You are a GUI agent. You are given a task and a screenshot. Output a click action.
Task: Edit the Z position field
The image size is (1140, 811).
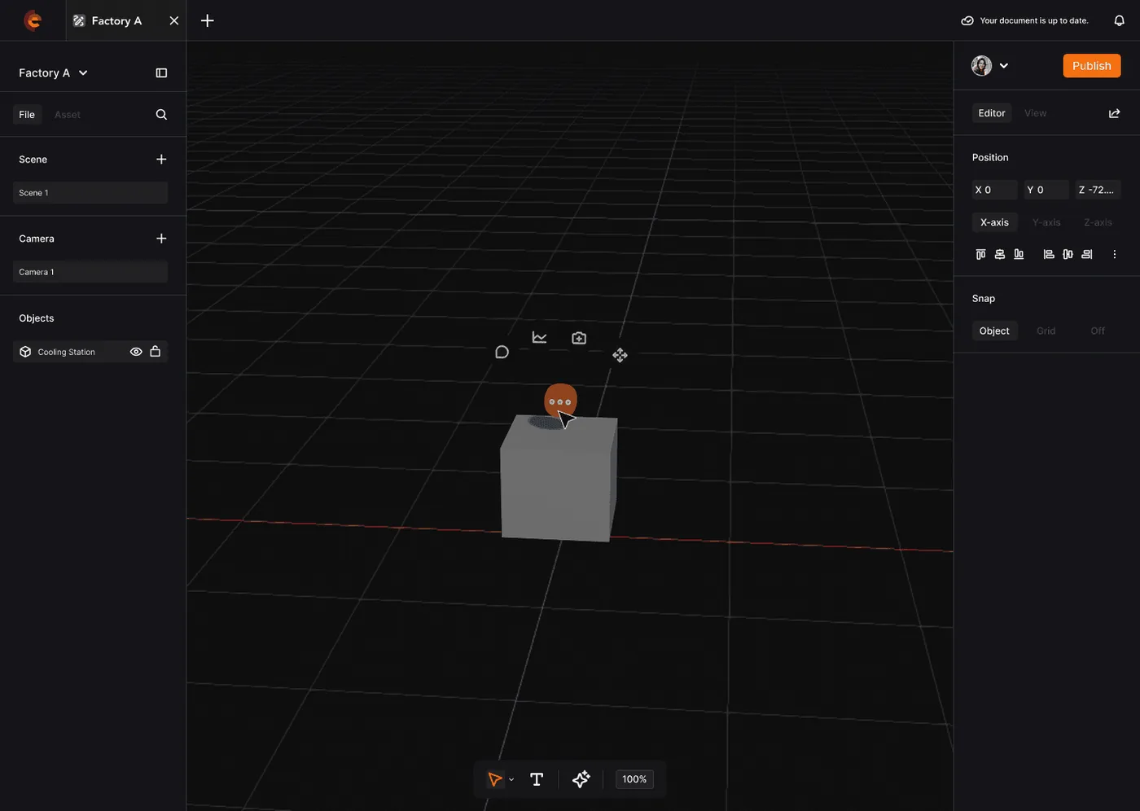[x=1098, y=190]
